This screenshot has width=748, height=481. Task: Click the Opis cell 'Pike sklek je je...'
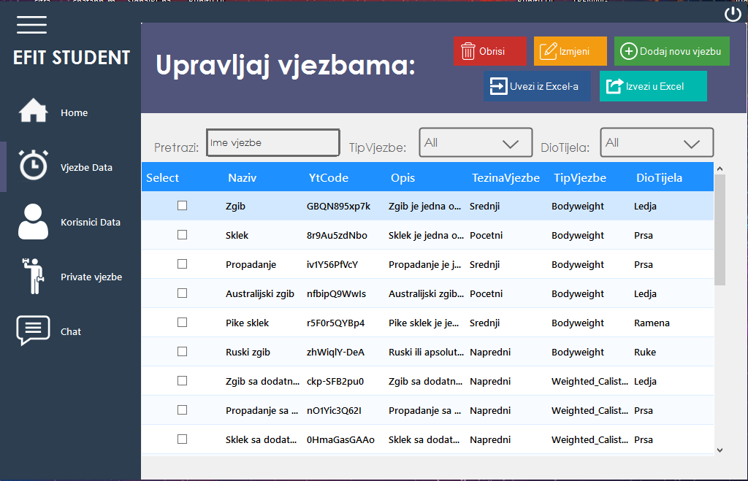point(424,323)
